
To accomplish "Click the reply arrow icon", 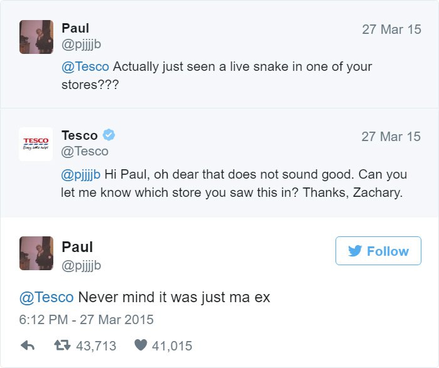I will (28, 345).
